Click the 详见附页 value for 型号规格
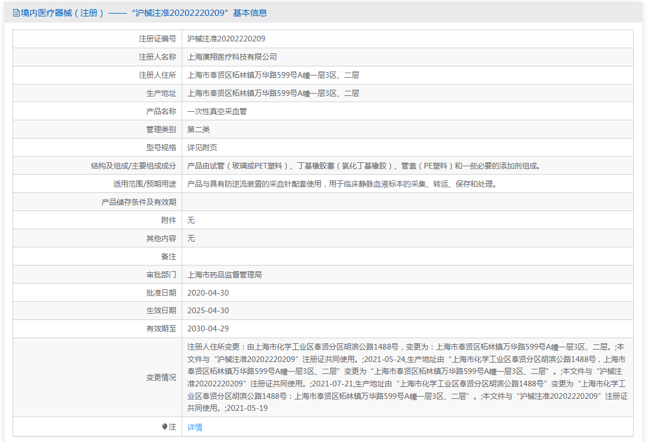The height and width of the screenshot is (442, 649). click(202, 148)
